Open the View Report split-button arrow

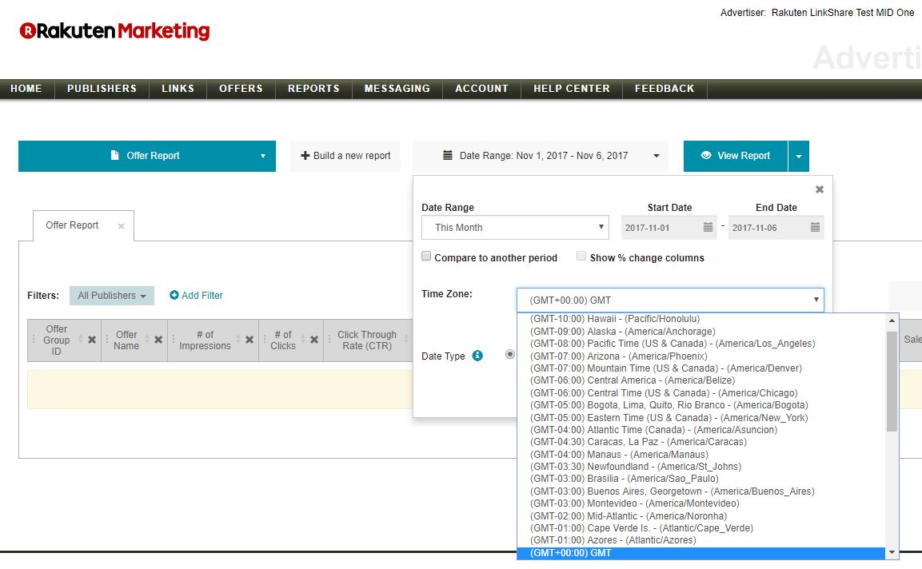[798, 157]
